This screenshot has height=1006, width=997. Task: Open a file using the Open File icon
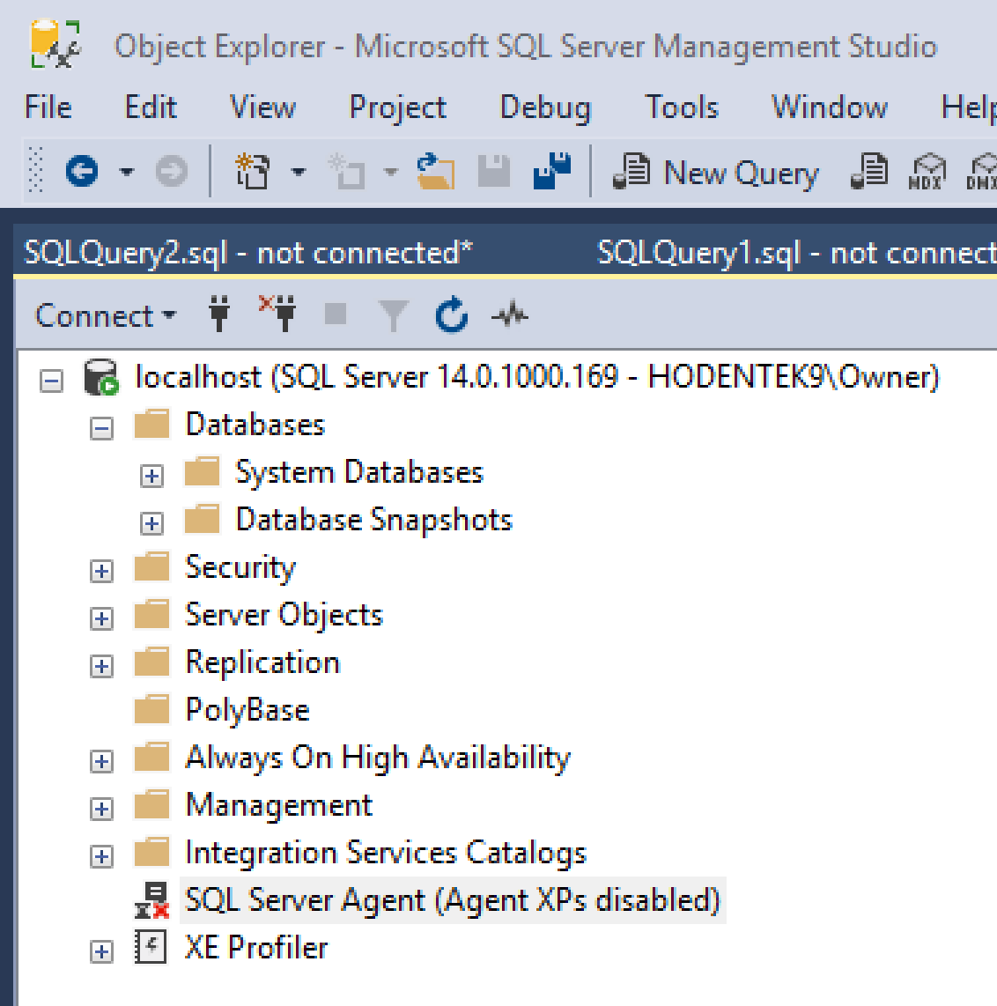click(437, 173)
